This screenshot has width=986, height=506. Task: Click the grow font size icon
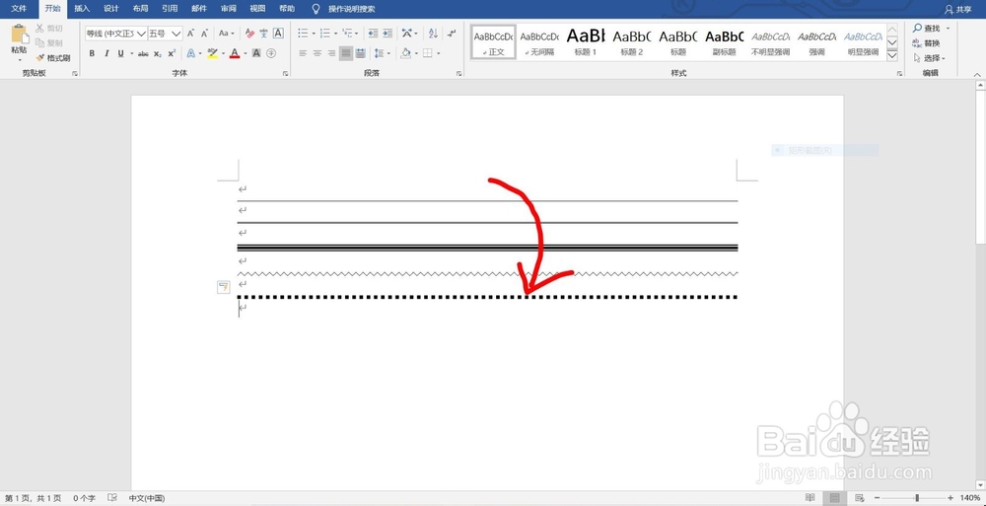[x=190, y=34]
